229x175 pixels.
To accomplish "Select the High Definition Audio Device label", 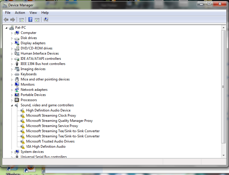I will 48,110.
